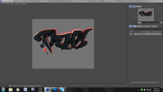Click the green tray icon
This screenshot has width=163, height=92.
point(142,90)
